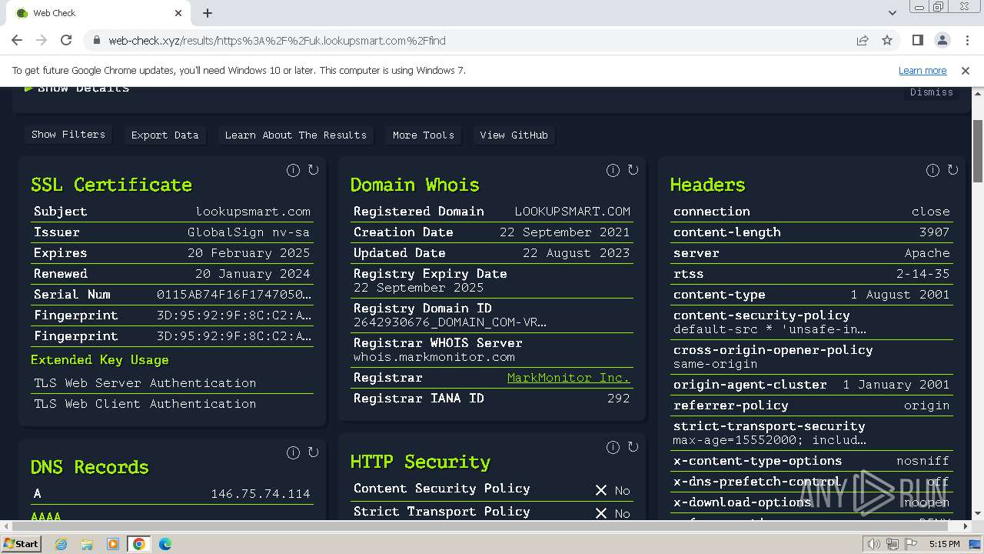
Task: Select server header value Apache
Action: pos(927,252)
